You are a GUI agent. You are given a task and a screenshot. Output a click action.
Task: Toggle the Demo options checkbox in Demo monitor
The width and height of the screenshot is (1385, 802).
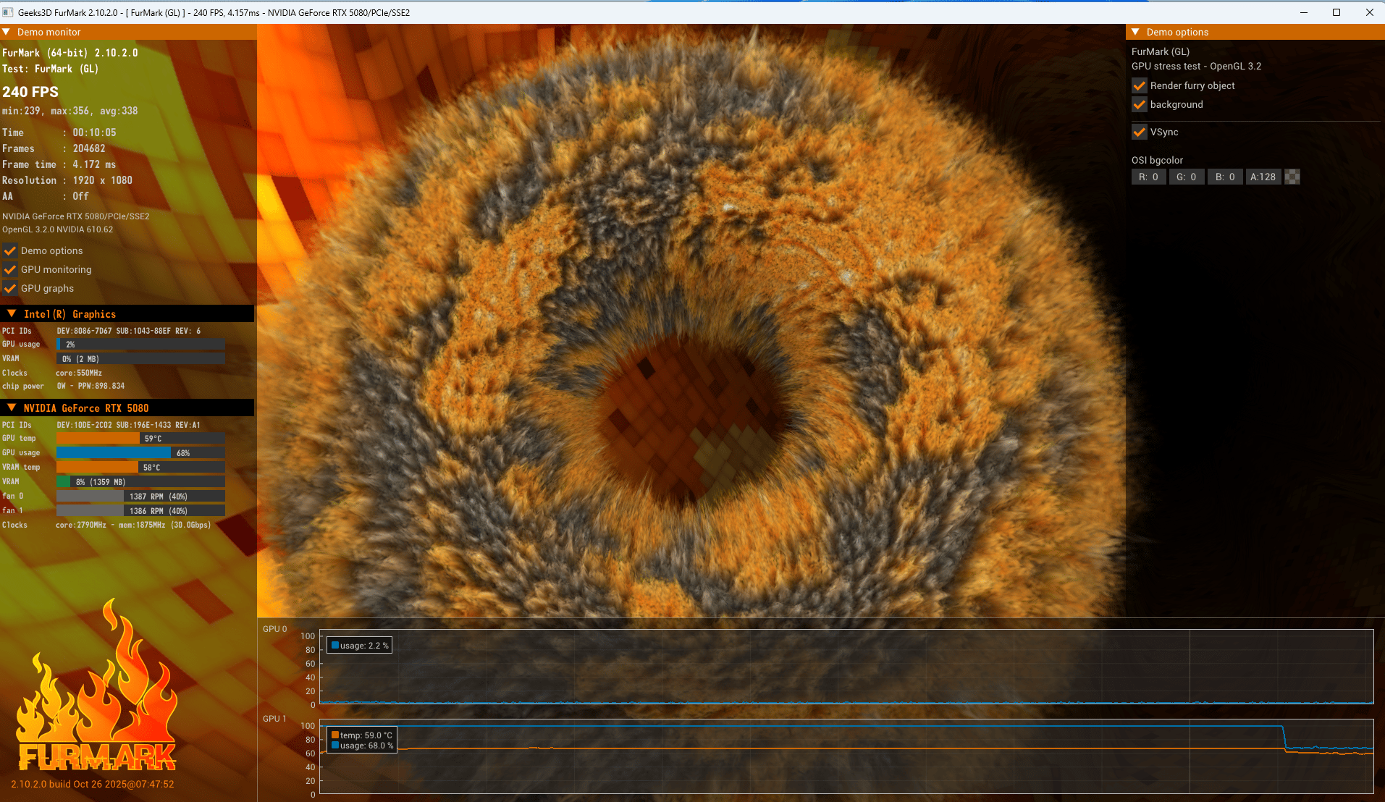tap(10, 250)
